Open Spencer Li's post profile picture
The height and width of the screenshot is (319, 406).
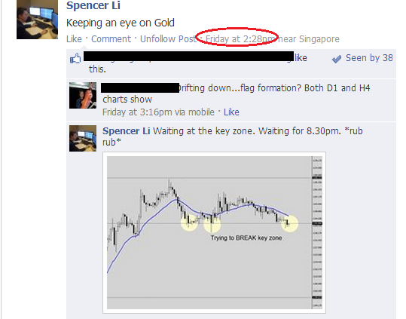[x=38, y=20]
